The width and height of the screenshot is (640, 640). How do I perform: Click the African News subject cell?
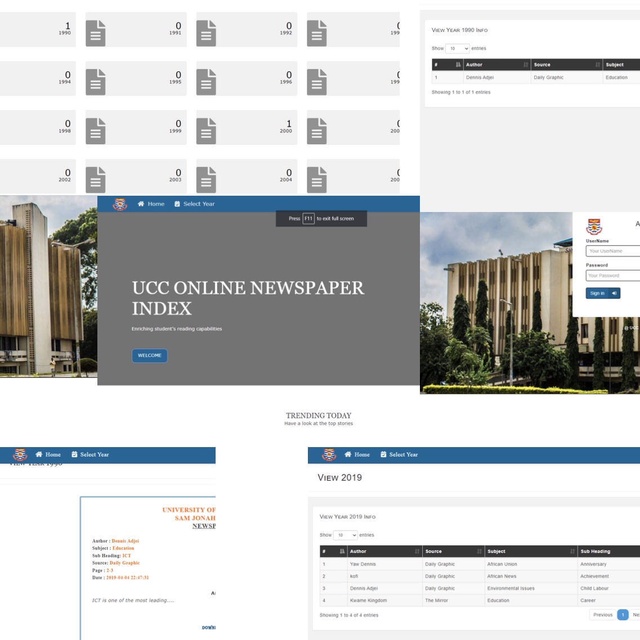[531, 576]
